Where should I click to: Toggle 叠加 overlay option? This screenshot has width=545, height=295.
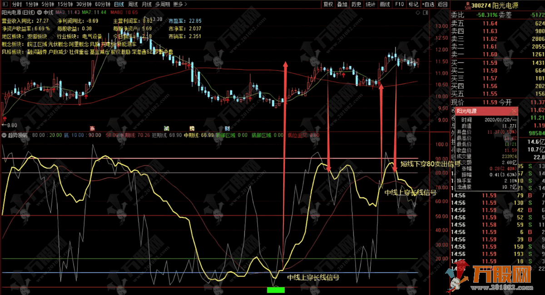[x=342, y=5]
